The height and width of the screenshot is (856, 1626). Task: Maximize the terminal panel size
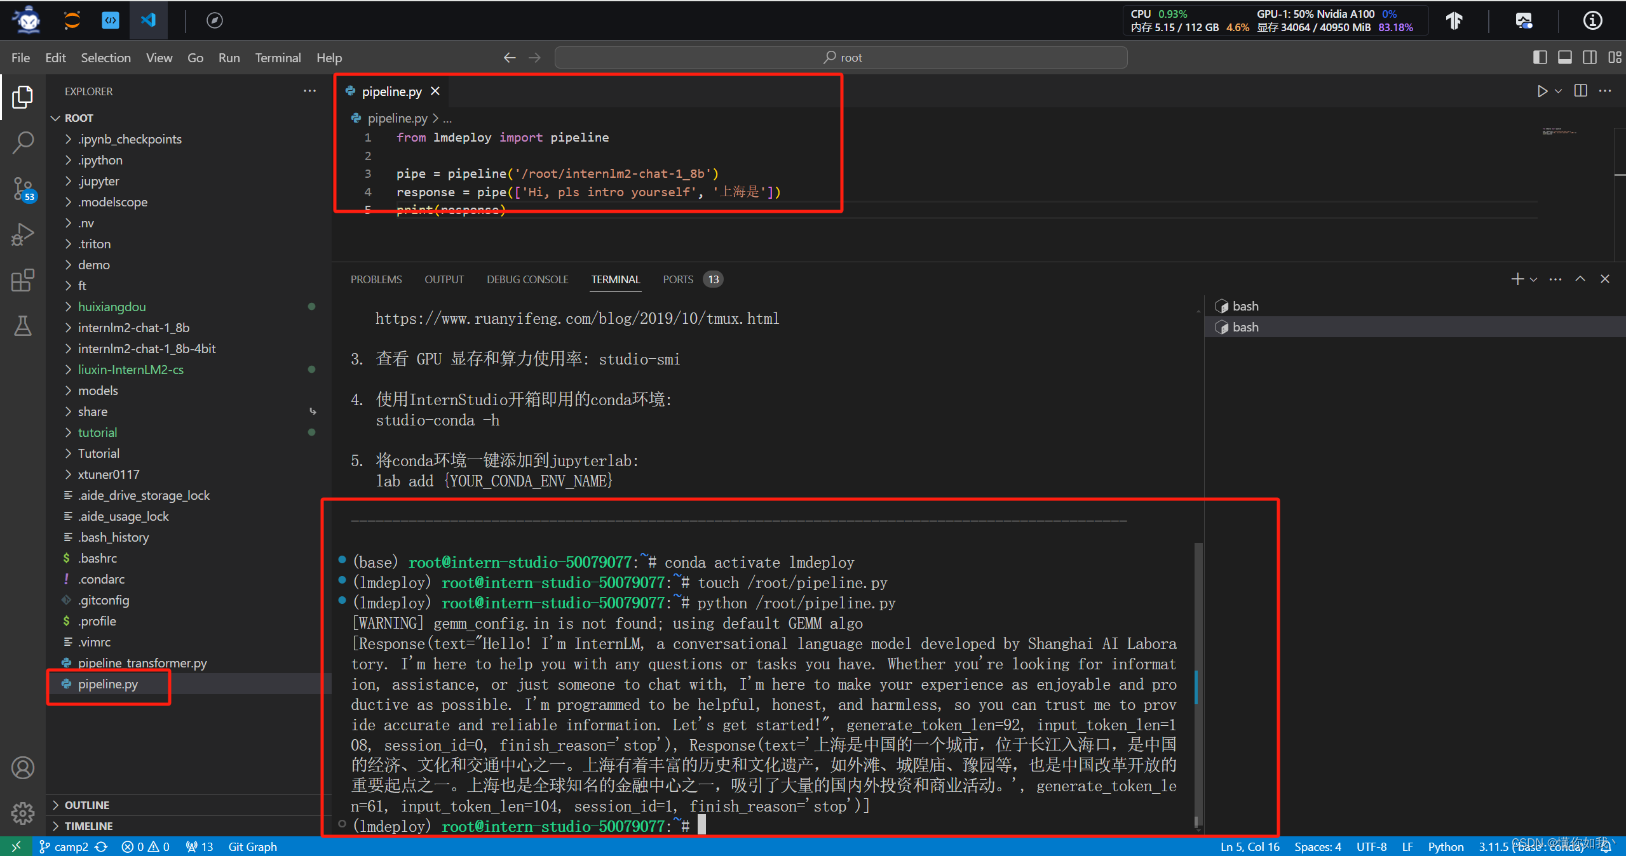pos(1580,279)
